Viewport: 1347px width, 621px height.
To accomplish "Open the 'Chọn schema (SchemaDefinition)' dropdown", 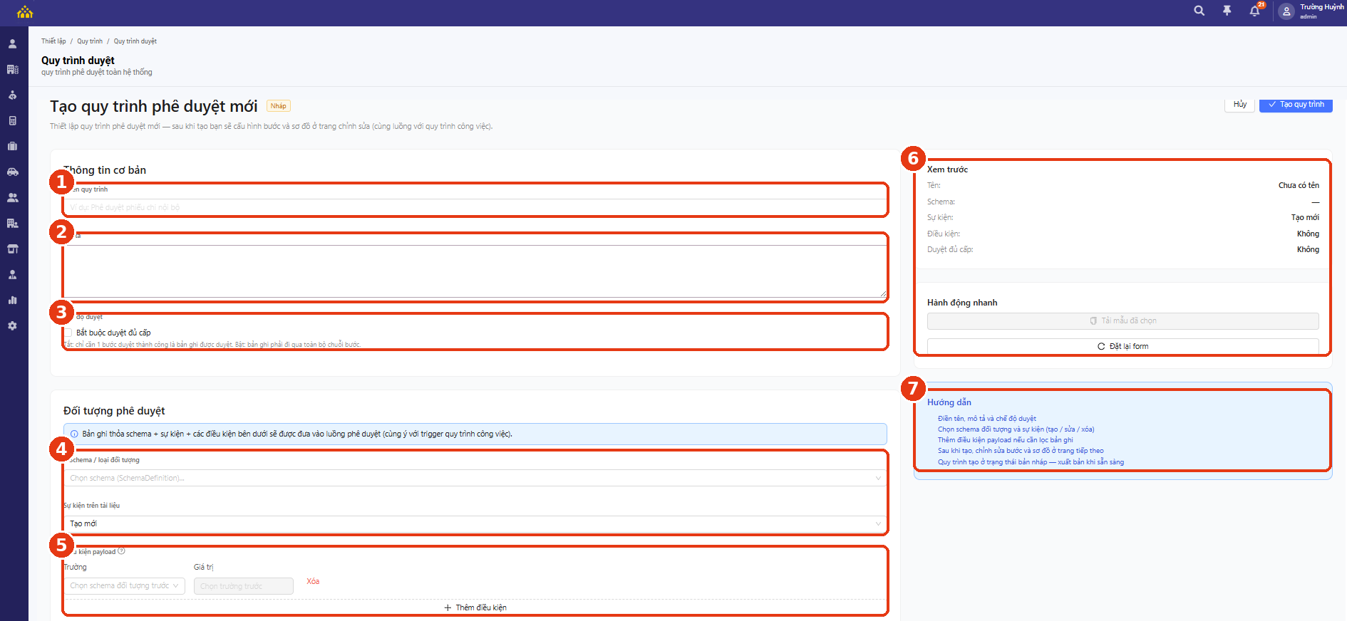I will pyautogui.click(x=475, y=478).
